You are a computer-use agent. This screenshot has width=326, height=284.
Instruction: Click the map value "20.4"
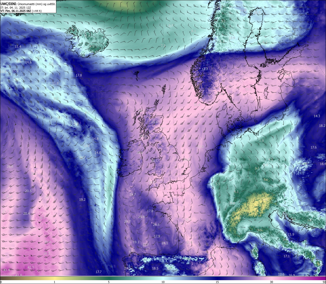26,214
